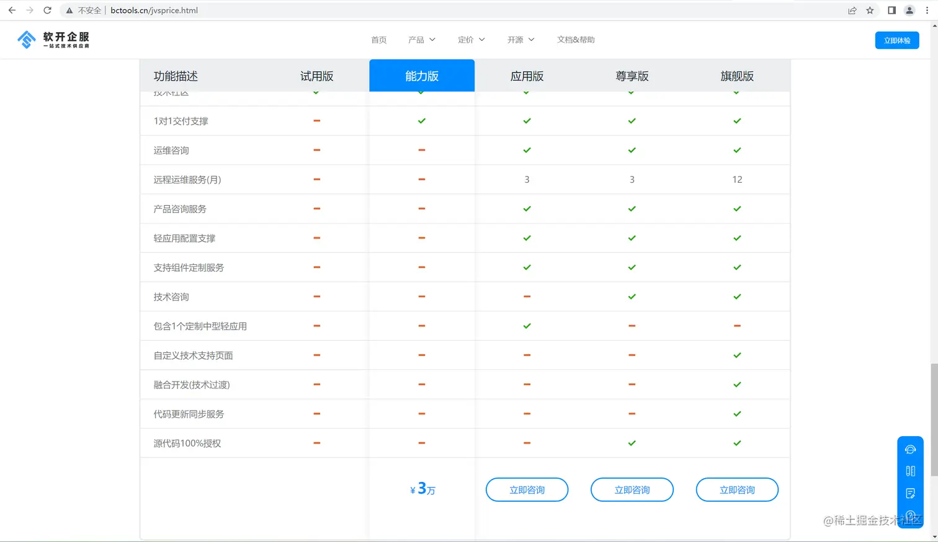The height and width of the screenshot is (542, 938).
Task: Click the 融合开发(技术过渡) row label
Action: coord(192,385)
